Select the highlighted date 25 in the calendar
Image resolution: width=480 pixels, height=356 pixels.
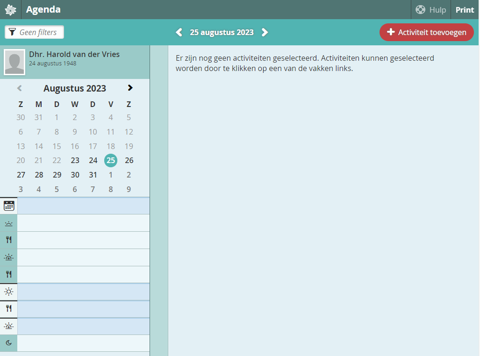[111, 160]
